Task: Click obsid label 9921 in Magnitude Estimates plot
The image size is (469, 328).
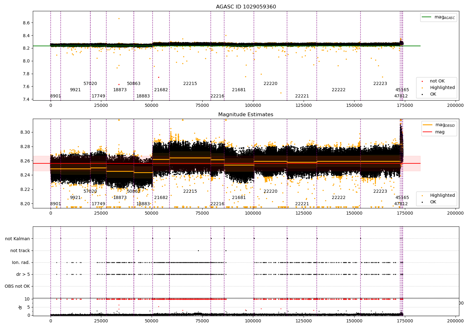Action: tap(75, 197)
